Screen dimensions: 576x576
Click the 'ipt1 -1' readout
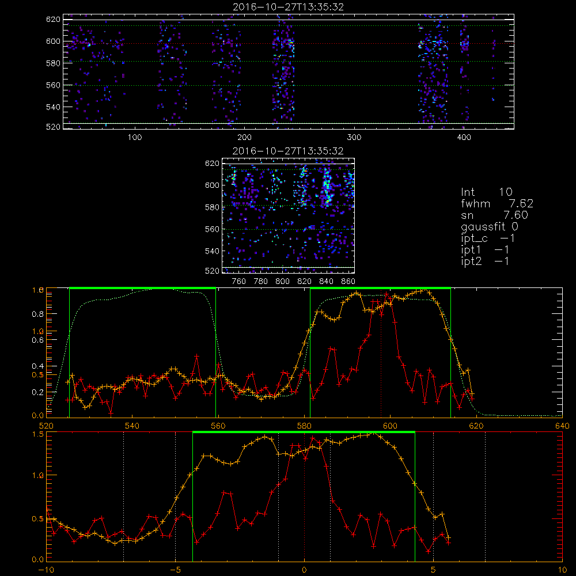pos(485,250)
